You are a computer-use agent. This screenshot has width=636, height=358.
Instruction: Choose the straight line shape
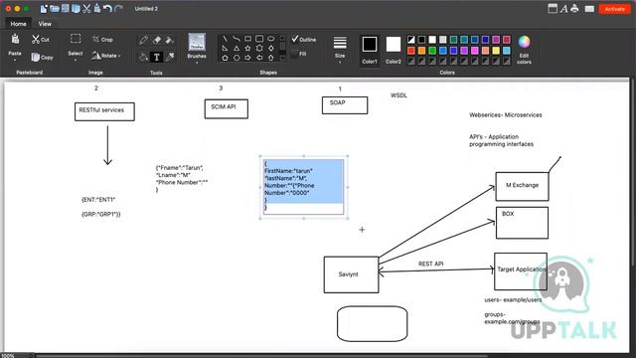[x=225, y=39]
